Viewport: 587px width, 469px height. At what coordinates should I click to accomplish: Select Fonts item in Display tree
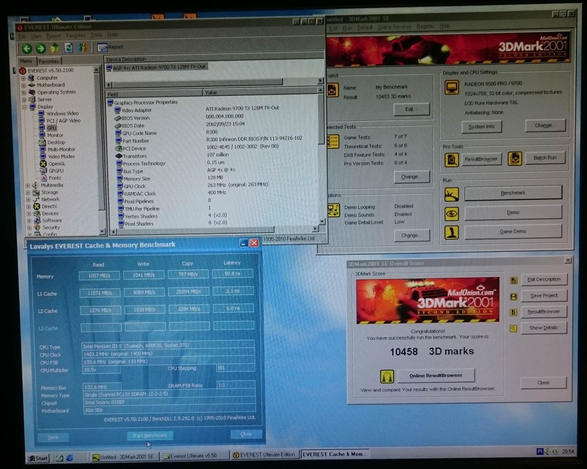click(55, 178)
